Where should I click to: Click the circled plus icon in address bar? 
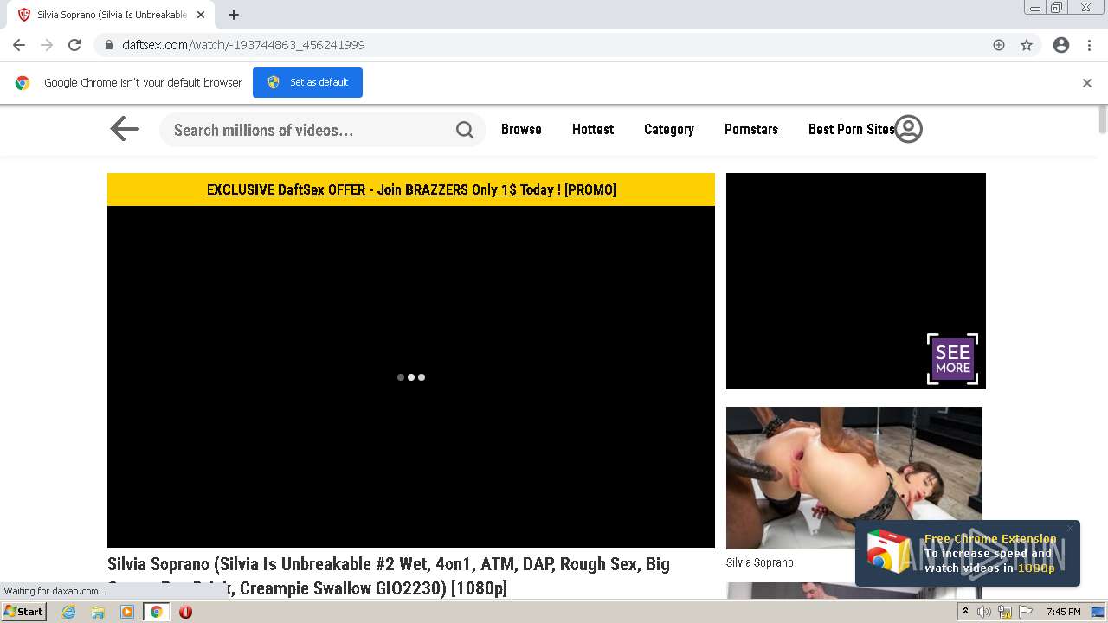[999, 45]
